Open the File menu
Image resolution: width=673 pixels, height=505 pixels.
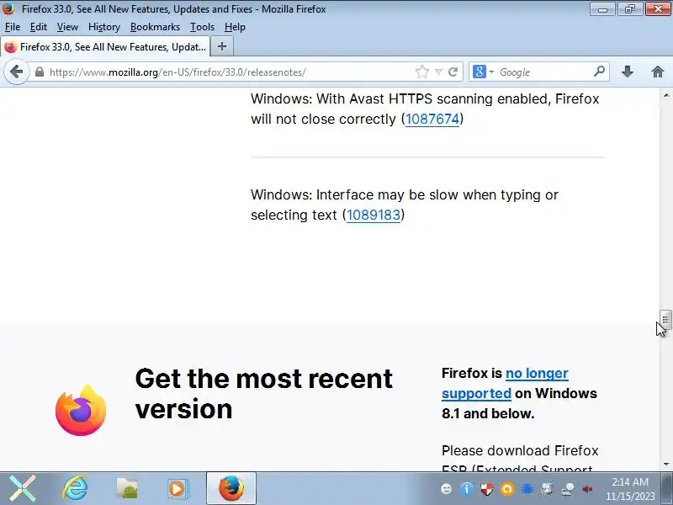click(x=13, y=27)
